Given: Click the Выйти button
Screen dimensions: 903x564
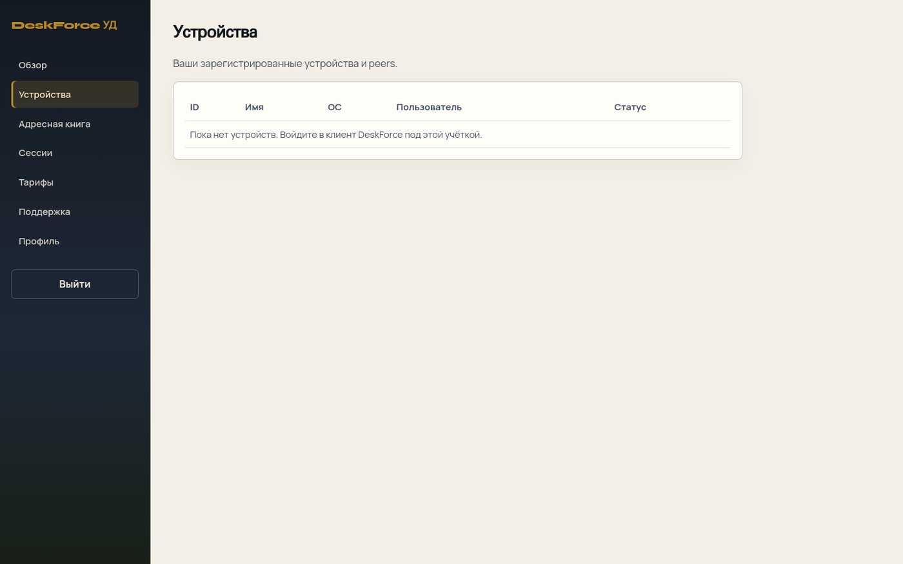Looking at the screenshot, I should (x=75, y=284).
